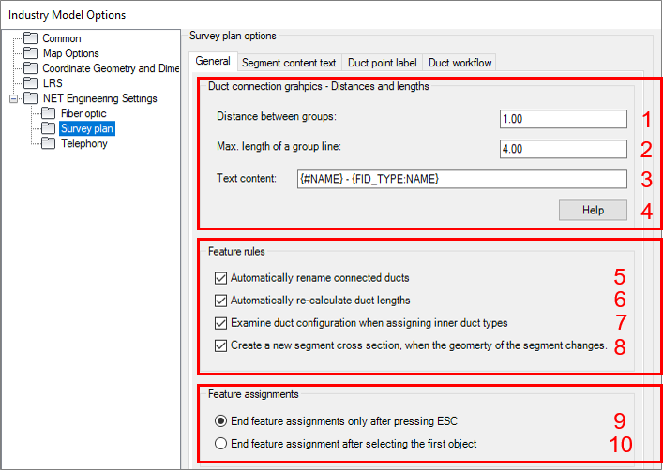Select the Telephony tree item
This screenshot has width=663, height=470.
[x=83, y=143]
